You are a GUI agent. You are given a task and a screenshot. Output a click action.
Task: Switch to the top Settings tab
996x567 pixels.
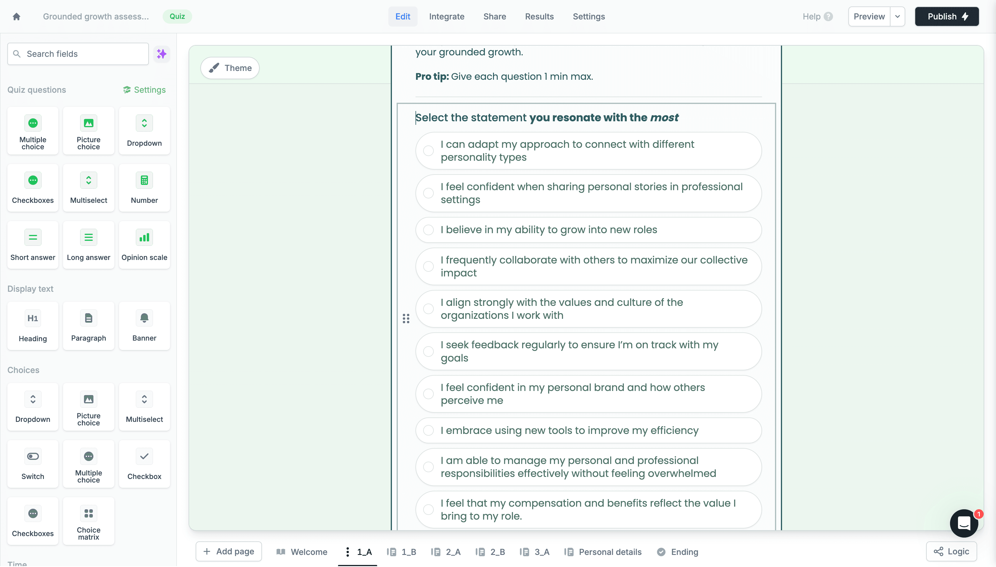point(589,16)
